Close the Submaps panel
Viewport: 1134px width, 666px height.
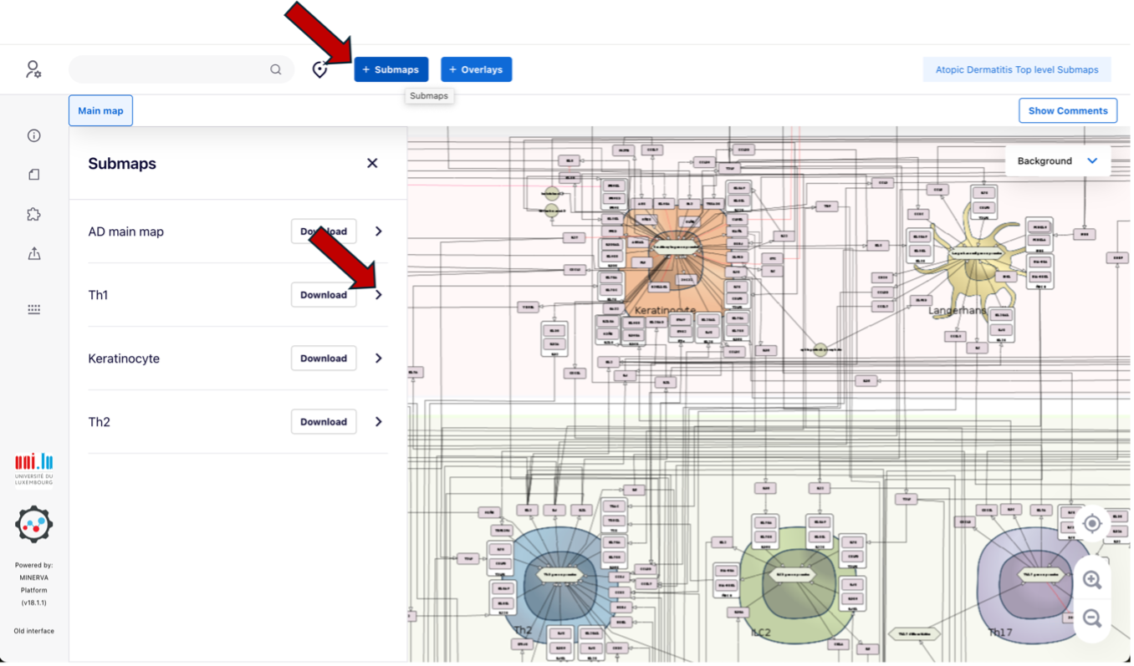pos(372,163)
